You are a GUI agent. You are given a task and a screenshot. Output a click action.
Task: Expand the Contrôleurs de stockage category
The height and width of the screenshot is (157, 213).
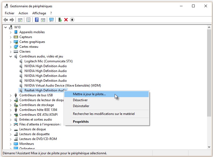11,105
